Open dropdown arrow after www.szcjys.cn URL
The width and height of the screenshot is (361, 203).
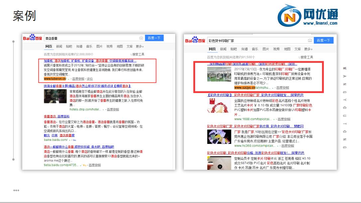pos(273,88)
